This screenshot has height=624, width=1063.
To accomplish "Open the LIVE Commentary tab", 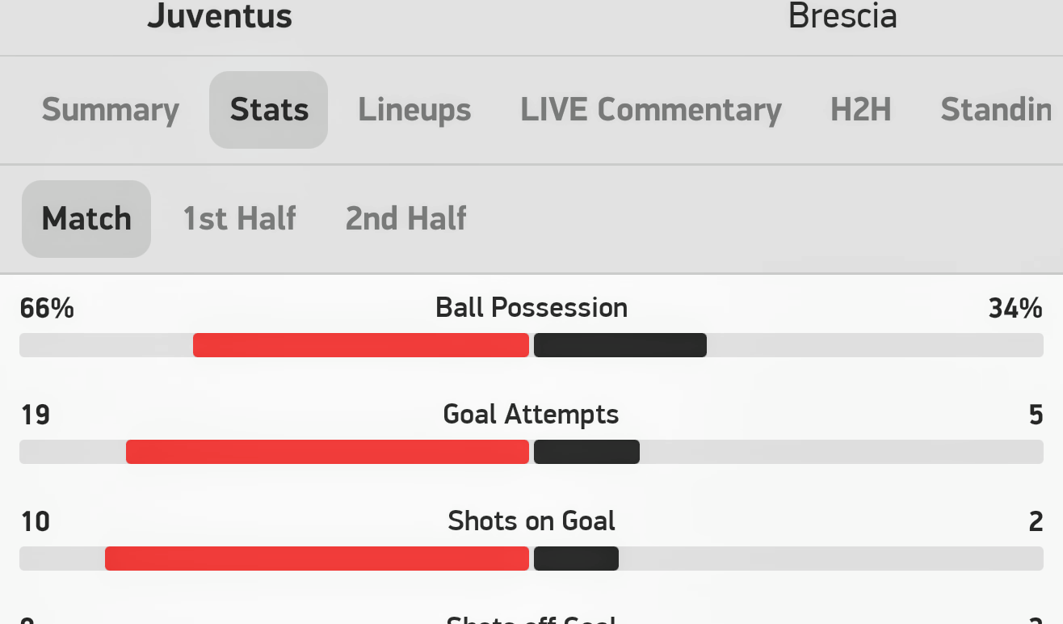I will 650,110.
